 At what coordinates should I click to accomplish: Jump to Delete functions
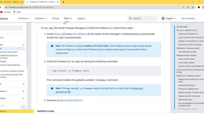coord(185,100)
